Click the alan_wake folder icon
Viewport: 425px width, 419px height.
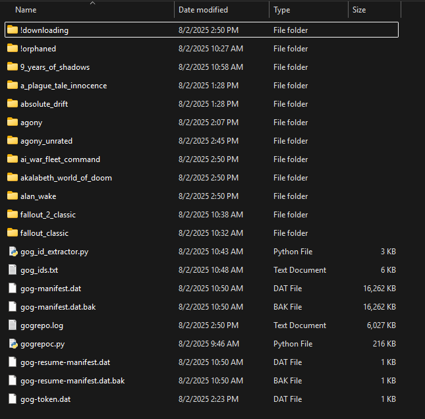click(x=12, y=196)
